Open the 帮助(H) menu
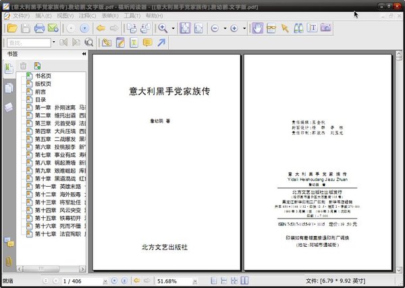 point(154,16)
